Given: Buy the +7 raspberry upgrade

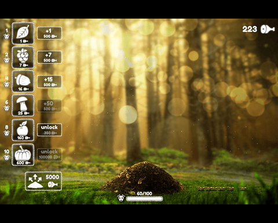Looking at the screenshot, I should coord(49,57).
